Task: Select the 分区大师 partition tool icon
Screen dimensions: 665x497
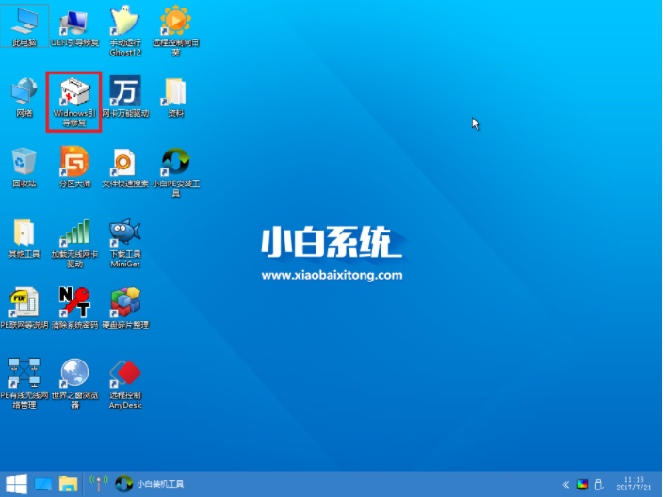Action: tap(73, 164)
